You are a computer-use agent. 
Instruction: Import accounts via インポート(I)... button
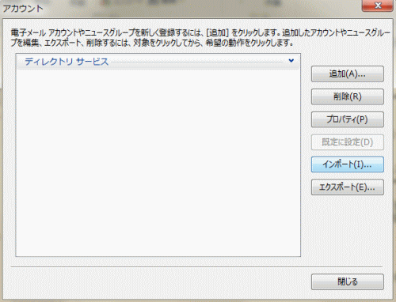pos(348,164)
